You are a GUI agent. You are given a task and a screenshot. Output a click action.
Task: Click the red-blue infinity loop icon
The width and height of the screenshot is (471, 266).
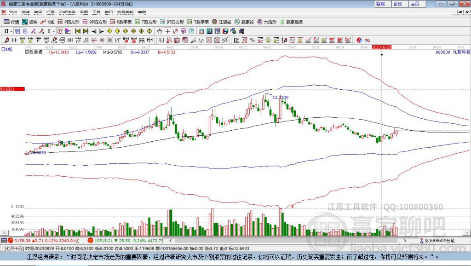[x=368, y=40]
